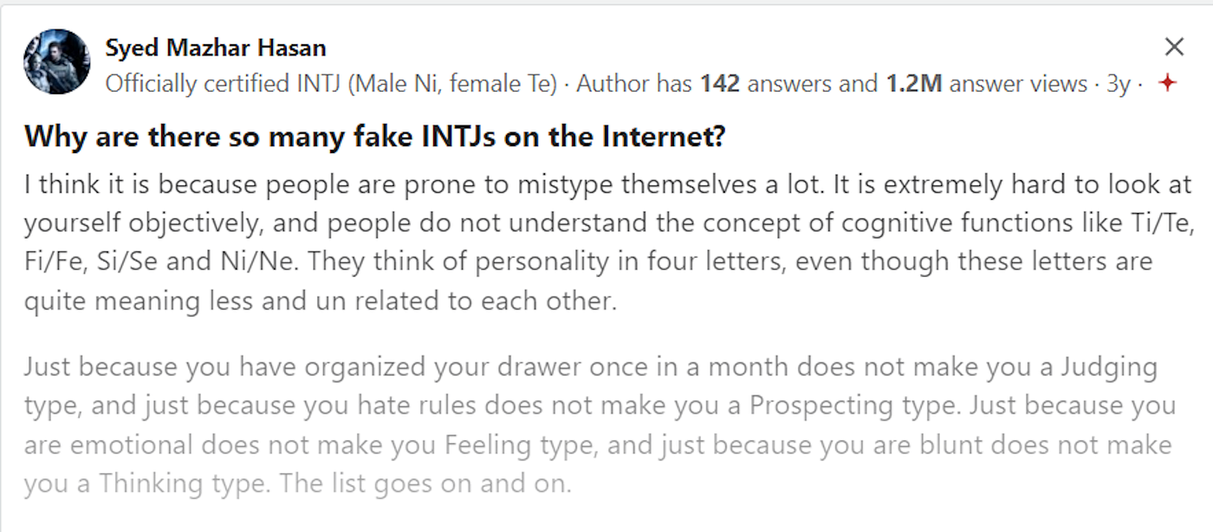Screen dimensions: 1213x532
Task: Open Syed Mazhar Hasan's profile picture
Action: click(57, 61)
